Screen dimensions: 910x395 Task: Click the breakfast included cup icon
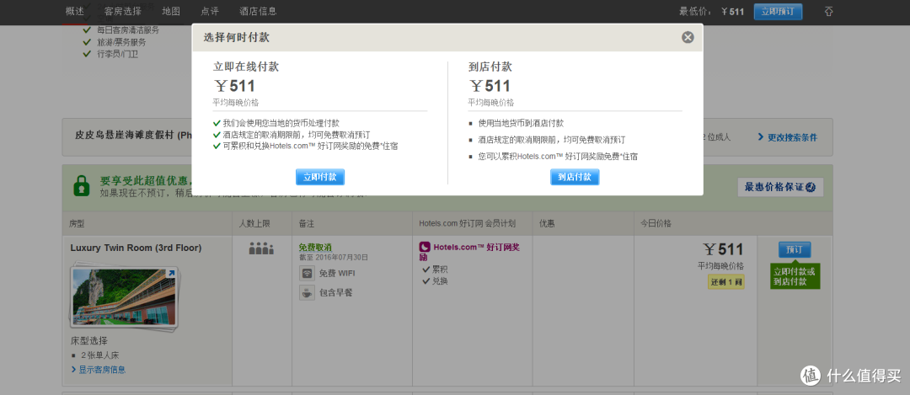307,292
